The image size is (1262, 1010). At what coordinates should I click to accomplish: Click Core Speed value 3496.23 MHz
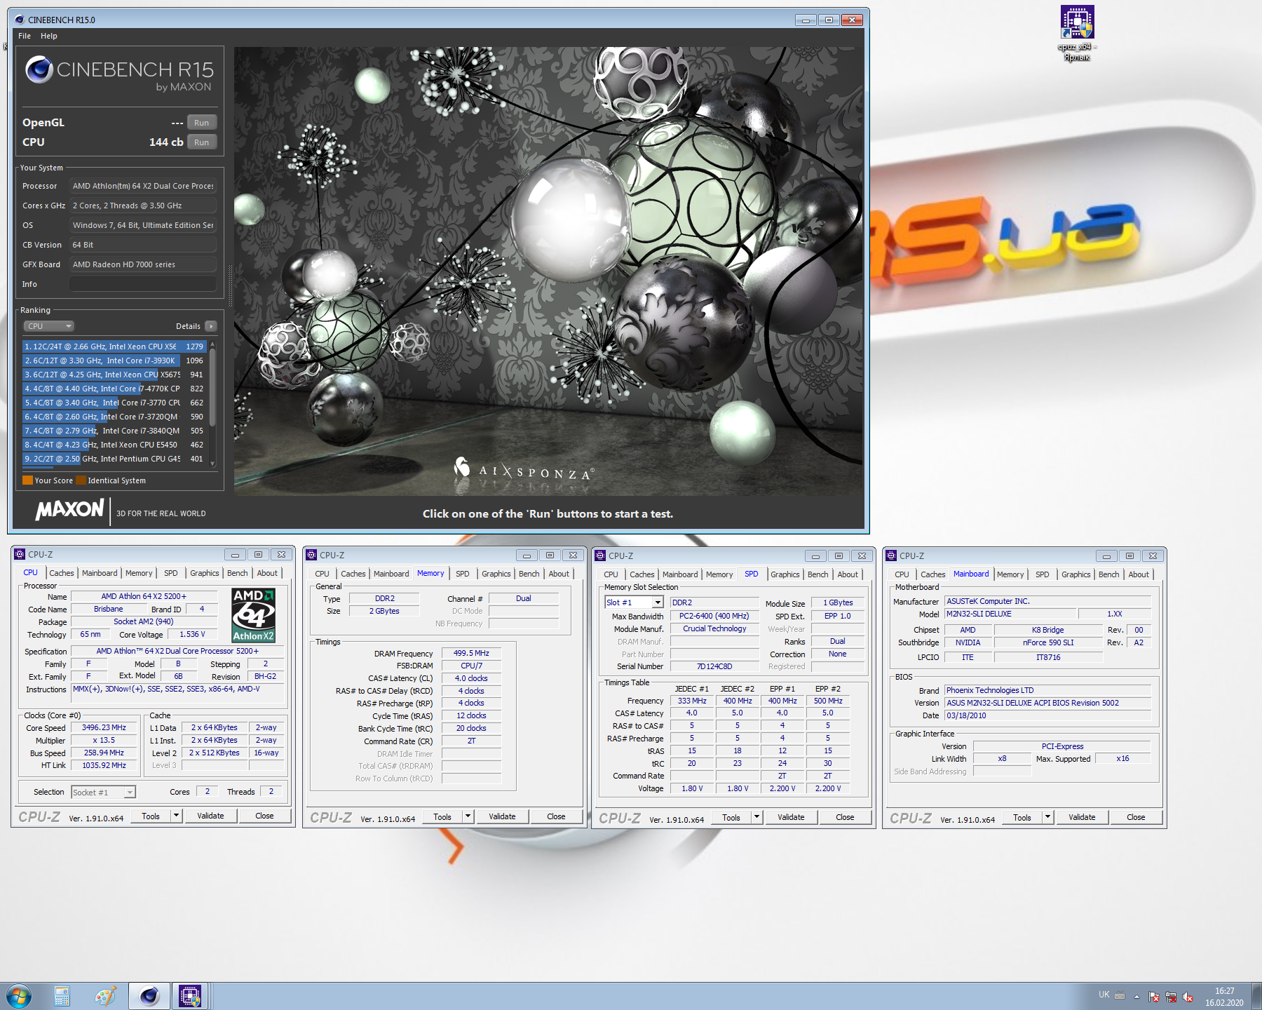pyautogui.click(x=104, y=727)
